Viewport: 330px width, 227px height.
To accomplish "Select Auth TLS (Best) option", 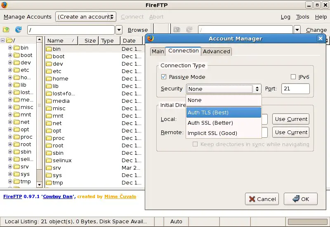I will [224, 112].
